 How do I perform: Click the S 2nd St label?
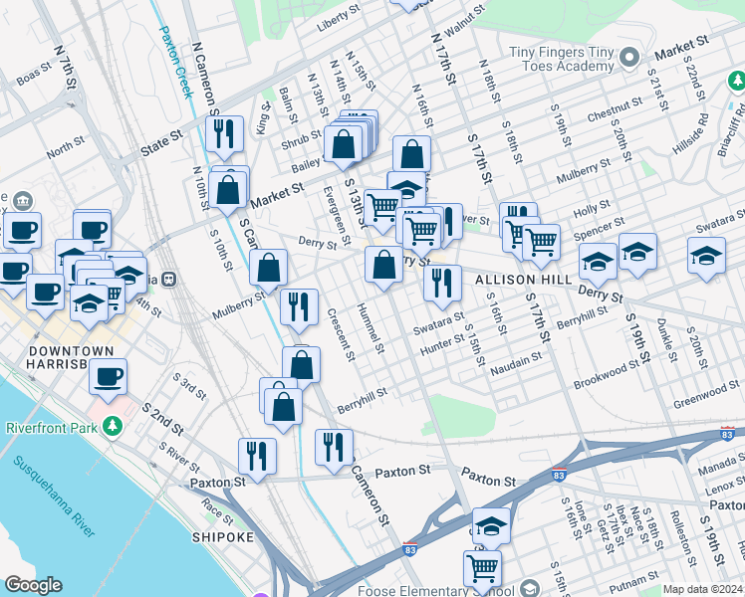click(163, 420)
